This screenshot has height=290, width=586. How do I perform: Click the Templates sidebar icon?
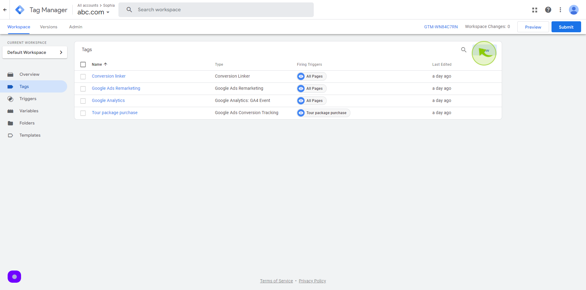[10, 135]
